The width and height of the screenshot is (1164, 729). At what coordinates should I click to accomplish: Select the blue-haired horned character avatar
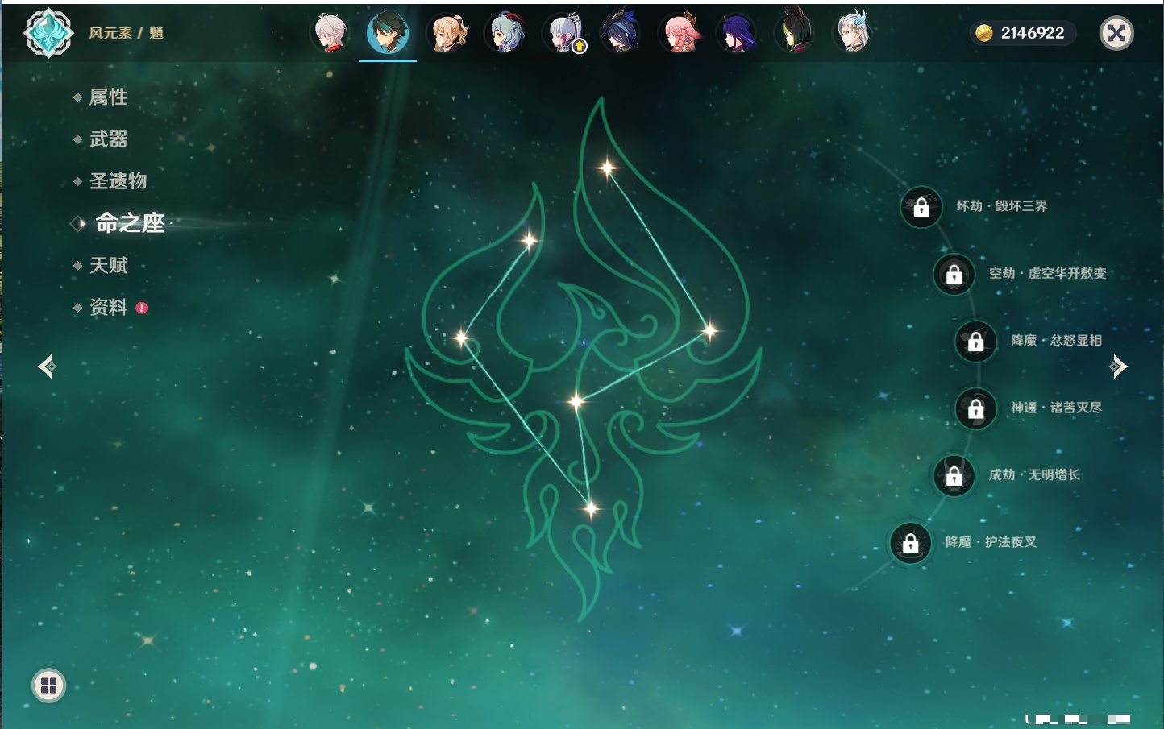[505, 33]
